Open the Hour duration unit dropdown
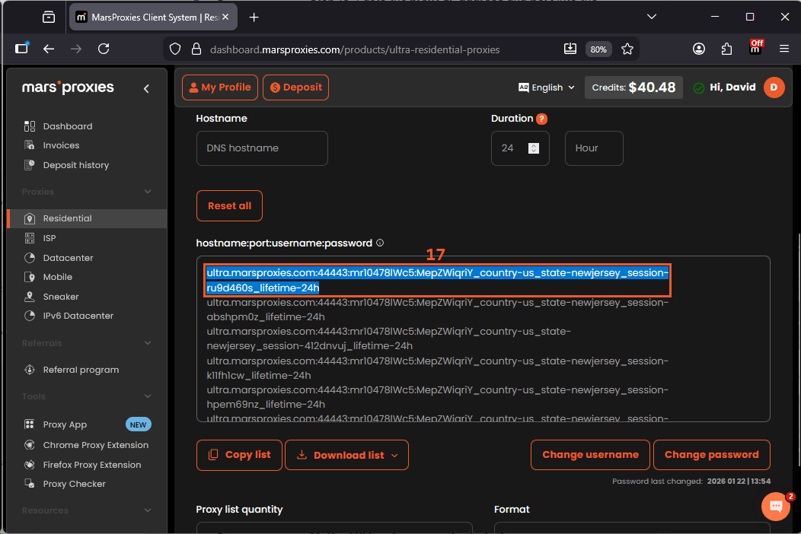This screenshot has width=801, height=534. (594, 148)
